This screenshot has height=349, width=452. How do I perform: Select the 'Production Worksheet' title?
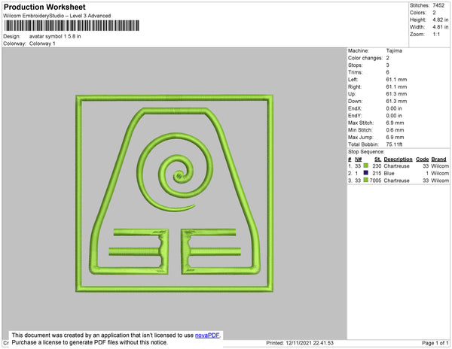point(44,7)
